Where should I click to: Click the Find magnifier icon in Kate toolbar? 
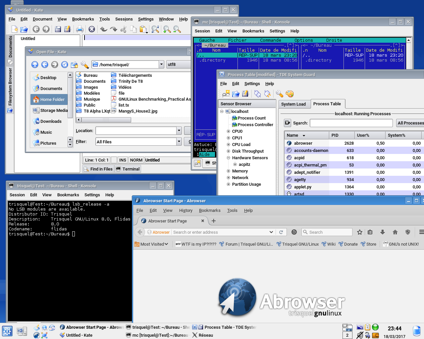(155, 29)
